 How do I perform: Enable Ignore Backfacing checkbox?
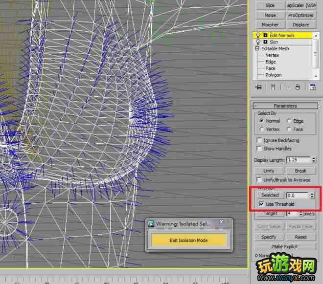tap(259, 140)
